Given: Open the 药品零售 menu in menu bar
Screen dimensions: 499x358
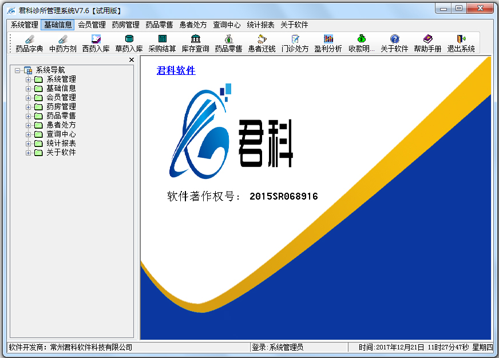Looking at the screenshot, I should (x=159, y=25).
